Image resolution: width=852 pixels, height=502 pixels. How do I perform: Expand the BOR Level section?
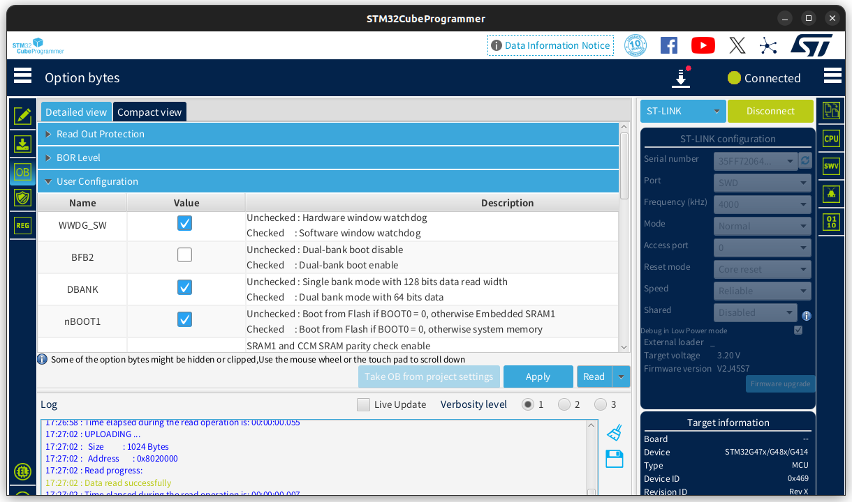point(328,158)
